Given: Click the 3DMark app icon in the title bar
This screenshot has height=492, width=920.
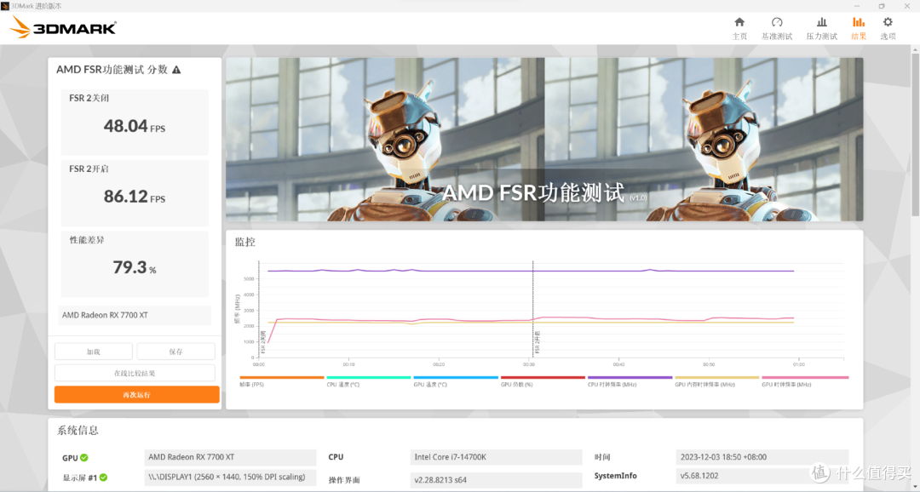Looking at the screenshot, I should pos(5,5).
